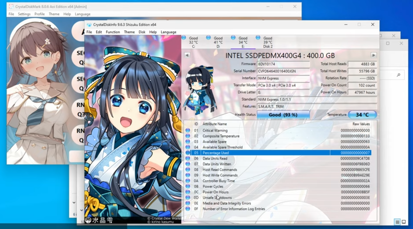Click the 34 °C temperature button

(362, 115)
